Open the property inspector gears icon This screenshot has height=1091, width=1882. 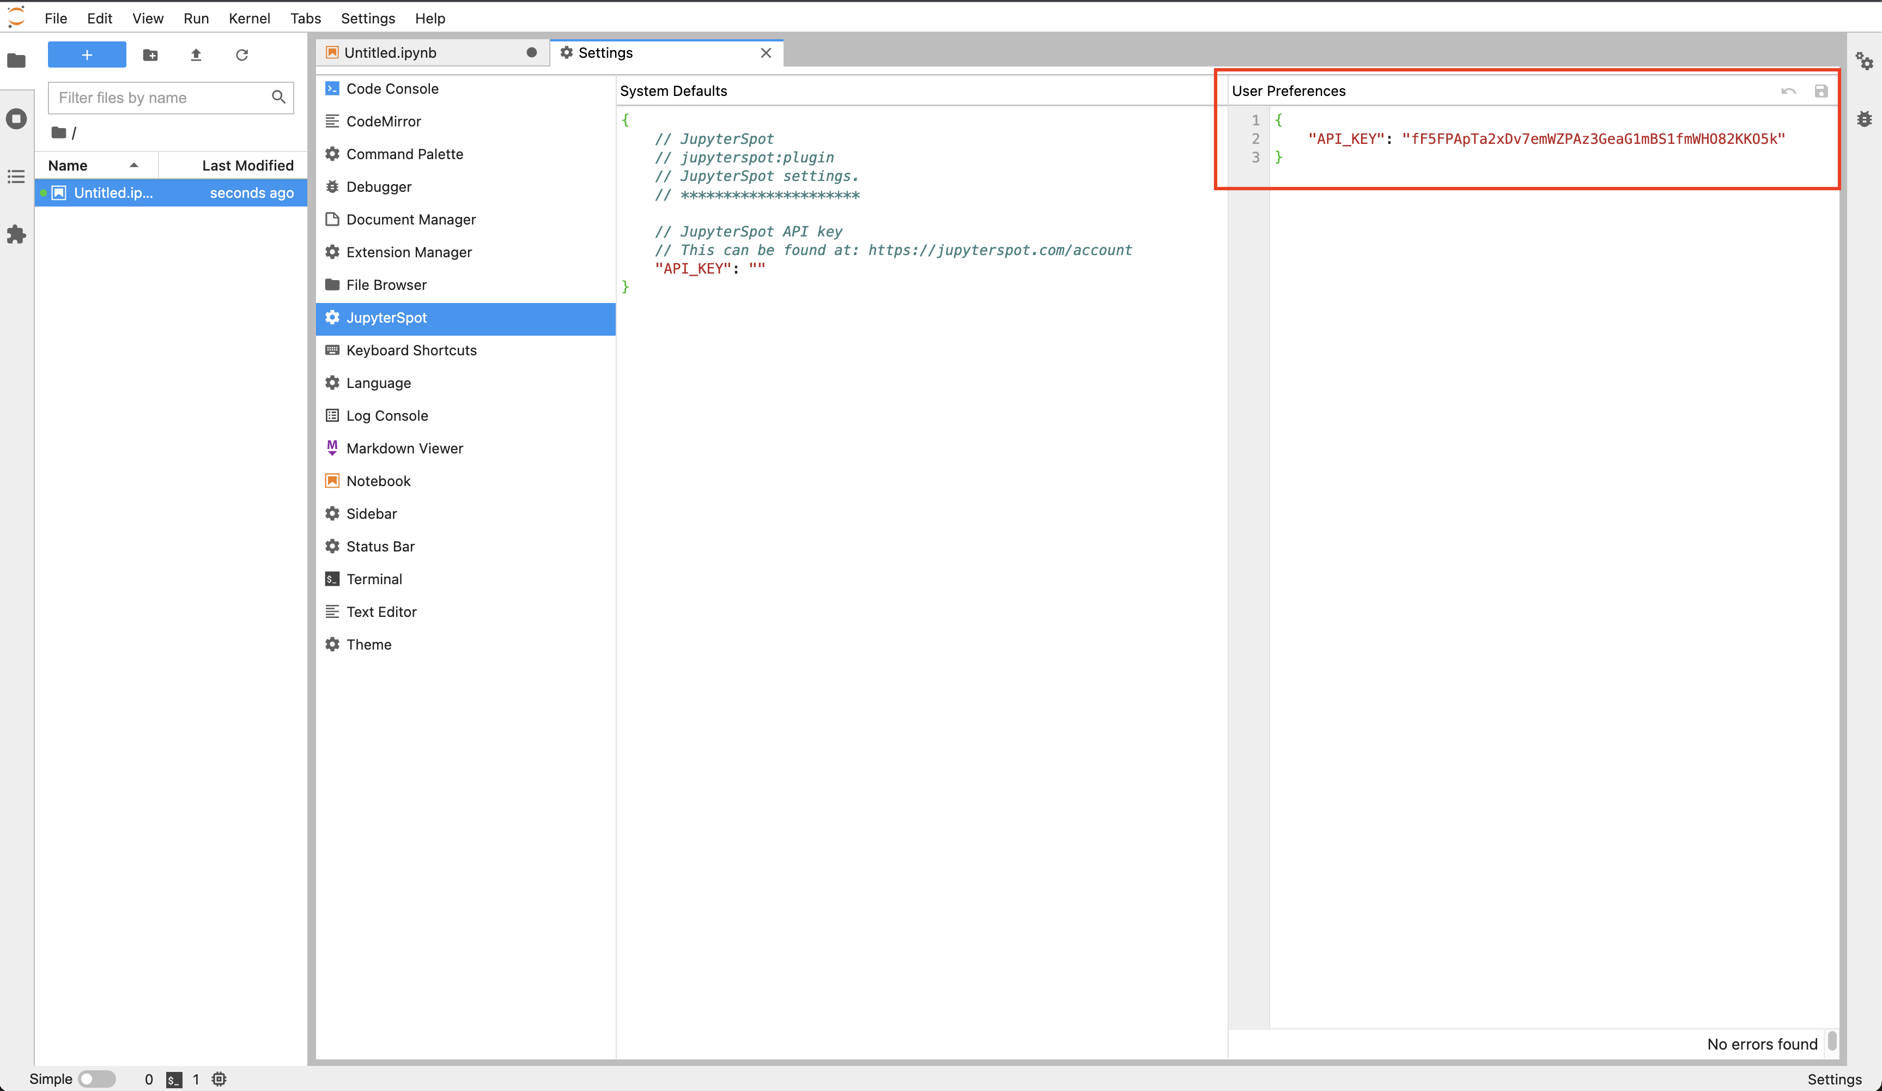click(x=1865, y=61)
